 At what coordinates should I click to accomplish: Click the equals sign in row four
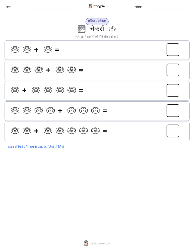105,111
